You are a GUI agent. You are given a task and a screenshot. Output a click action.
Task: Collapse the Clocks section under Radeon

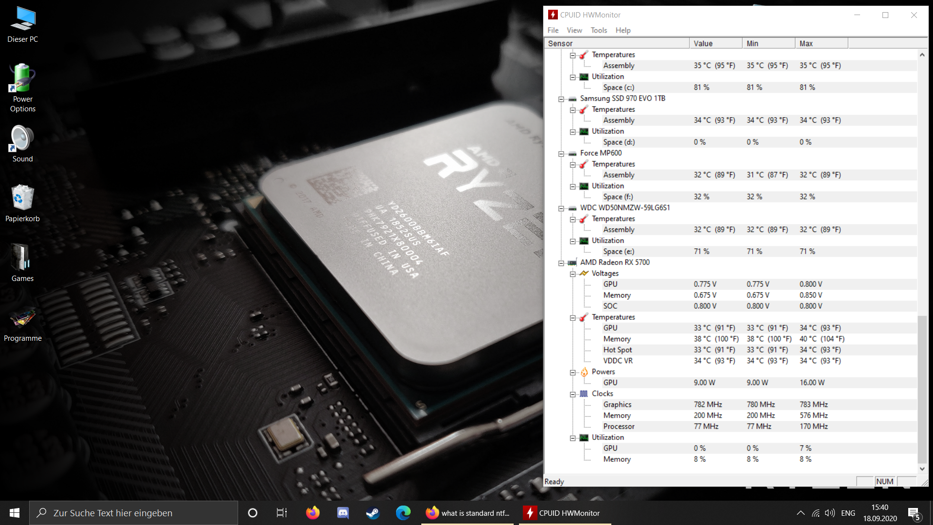coord(573,394)
